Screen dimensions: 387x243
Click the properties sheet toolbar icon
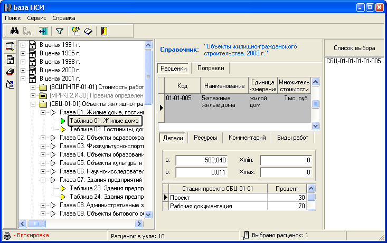pyautogui.click(x=77, y=31)
